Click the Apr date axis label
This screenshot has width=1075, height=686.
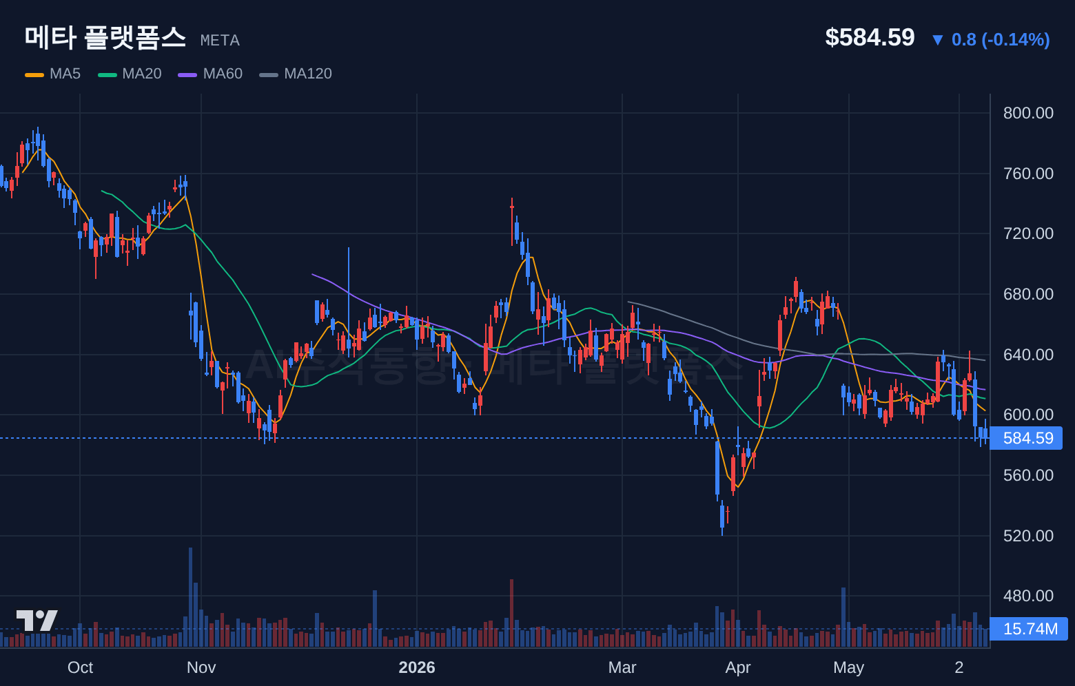(x=738, y=667)
